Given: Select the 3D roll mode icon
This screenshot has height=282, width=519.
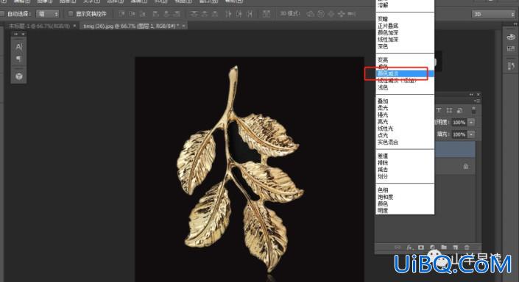Looking at the screenshot, I should click(x=321, y=14).
